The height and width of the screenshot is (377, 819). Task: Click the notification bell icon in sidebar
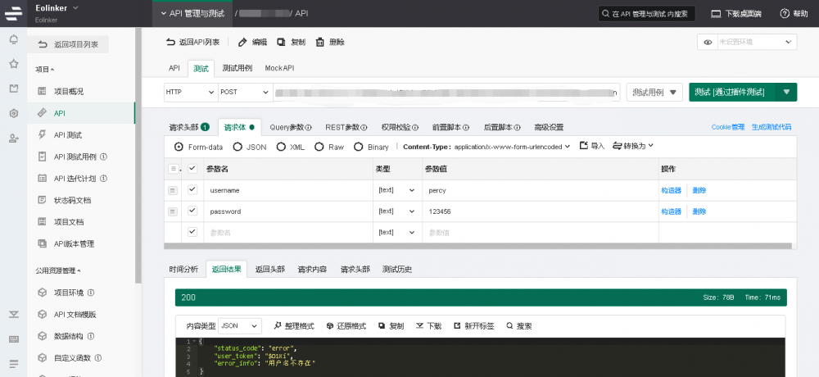(x=13, y=39)
